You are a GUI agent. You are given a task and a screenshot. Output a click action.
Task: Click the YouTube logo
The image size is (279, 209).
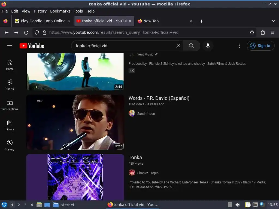pyautogui.click(x=32, y=46)
